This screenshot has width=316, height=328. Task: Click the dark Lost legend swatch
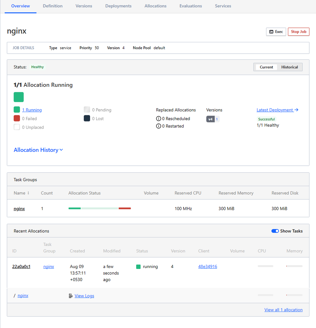coord(87,118)
